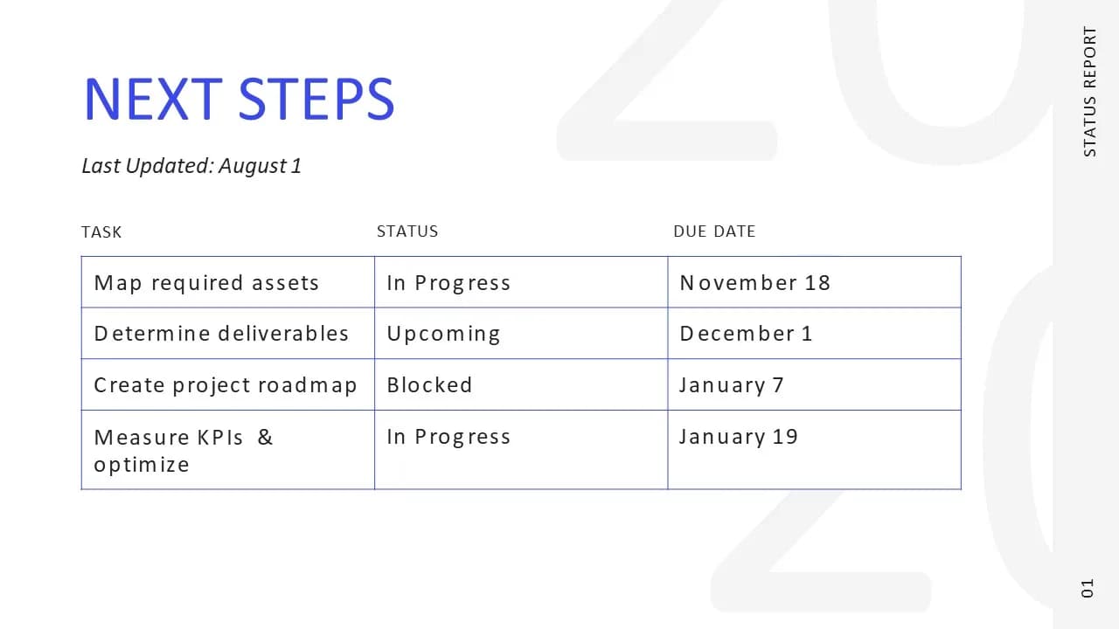Click the large gray 2 watermark at top

click(x=666, y=80)
